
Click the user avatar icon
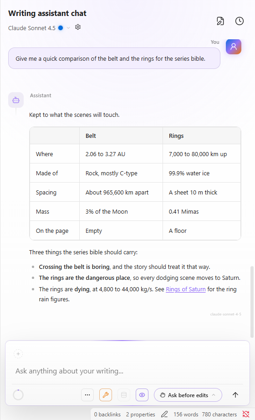(x=233, y=47)
